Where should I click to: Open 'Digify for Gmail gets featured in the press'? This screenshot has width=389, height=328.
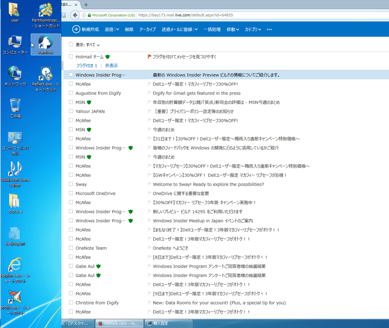tap(197, 93)
